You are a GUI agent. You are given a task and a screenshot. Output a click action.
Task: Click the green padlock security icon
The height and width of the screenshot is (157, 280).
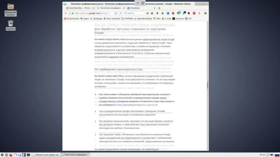tap(73, 13)
